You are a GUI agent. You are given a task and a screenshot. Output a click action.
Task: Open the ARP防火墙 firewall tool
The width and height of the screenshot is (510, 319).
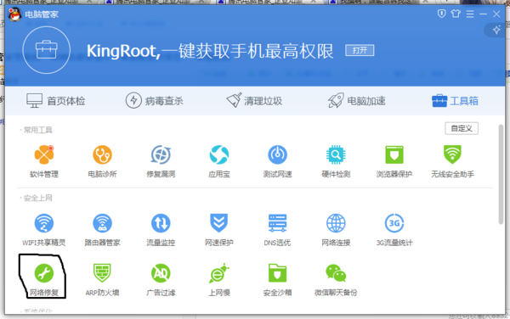pyautogui.click(x=103, y=280)
